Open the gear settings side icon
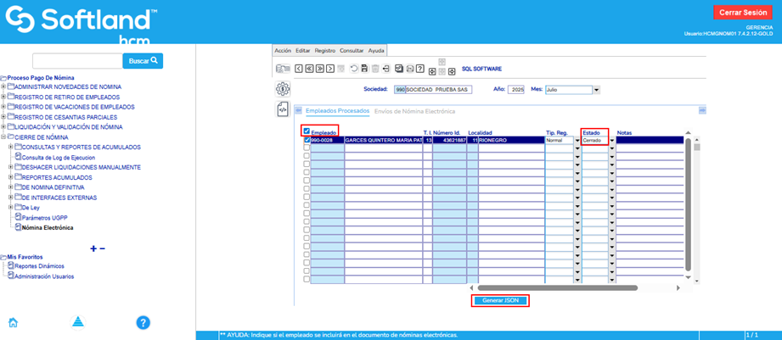The width and height of the screenshot is (782, 340). click(x=283, y=90)
